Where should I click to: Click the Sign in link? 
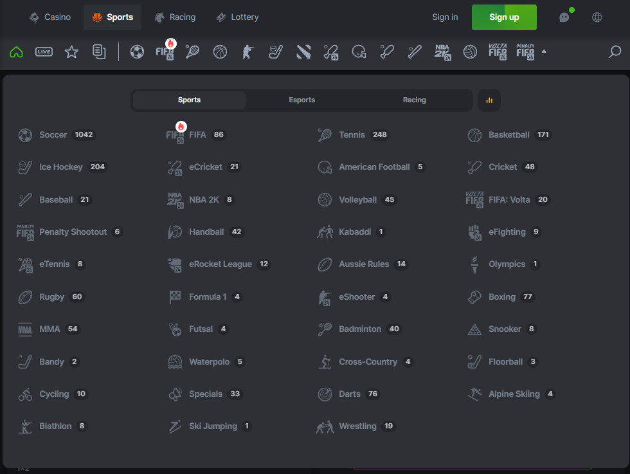pos(445,17)
